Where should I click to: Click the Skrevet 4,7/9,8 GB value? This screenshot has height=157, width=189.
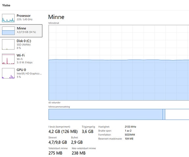pos(58,142)
